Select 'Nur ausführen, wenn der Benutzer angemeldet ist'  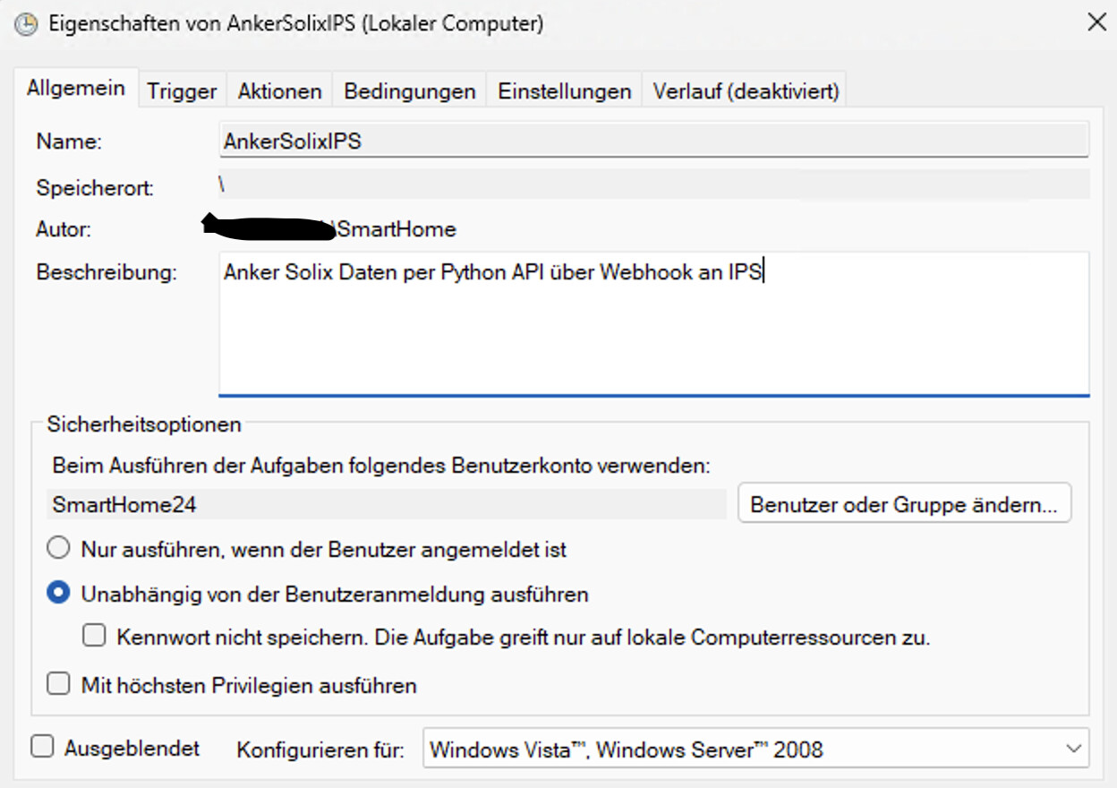[58, 548]
